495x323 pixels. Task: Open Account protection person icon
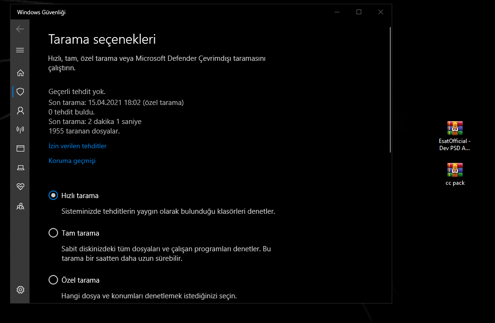[20, 111]
